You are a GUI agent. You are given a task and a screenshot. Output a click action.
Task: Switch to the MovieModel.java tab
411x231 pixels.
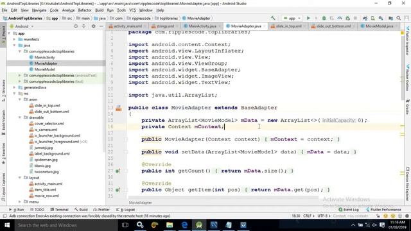click(x=380, y=26)
